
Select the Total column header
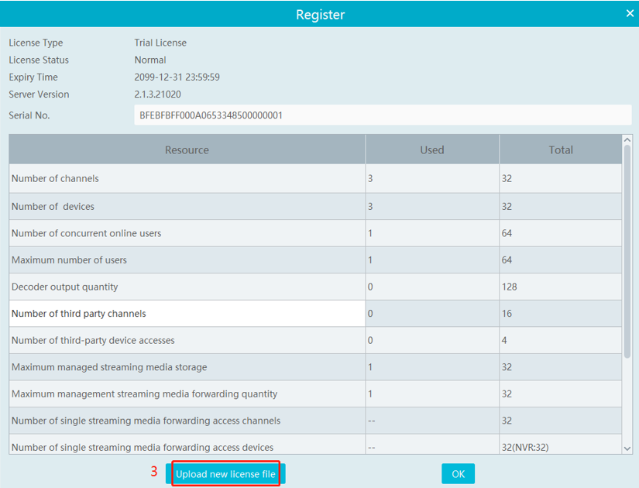click(x=560, y=150)
